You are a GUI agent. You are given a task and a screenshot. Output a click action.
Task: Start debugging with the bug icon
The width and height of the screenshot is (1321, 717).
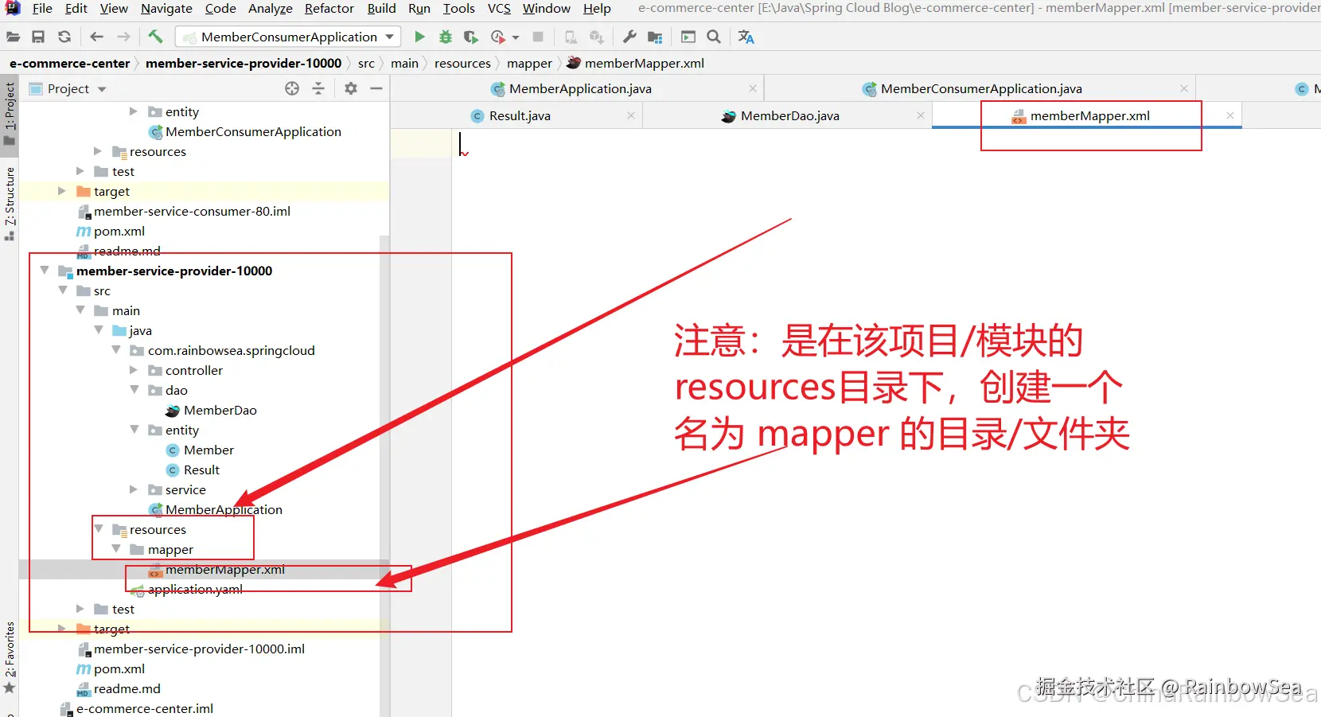(x=446, y=37)
